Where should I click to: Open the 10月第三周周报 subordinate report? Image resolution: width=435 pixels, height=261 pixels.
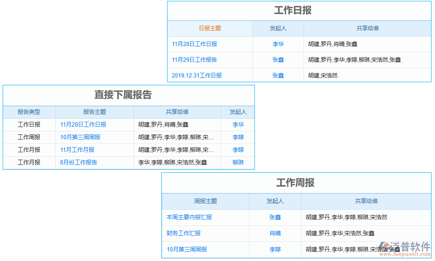point(80,137)
